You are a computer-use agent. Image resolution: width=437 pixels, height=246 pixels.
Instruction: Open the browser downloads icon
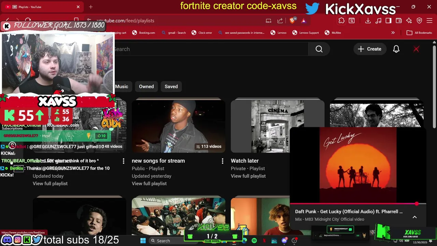[x=368, y=21]
